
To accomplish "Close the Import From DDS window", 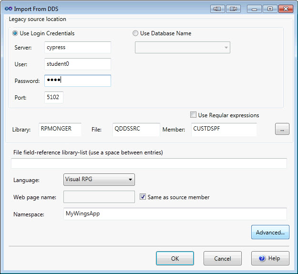I will (286, 9).
